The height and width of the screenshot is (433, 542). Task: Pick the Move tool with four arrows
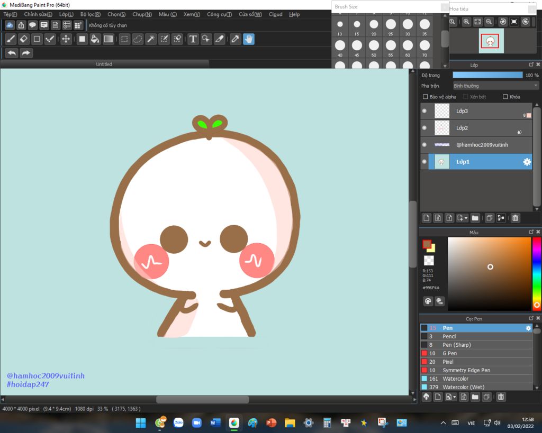[x=66, y=39]
